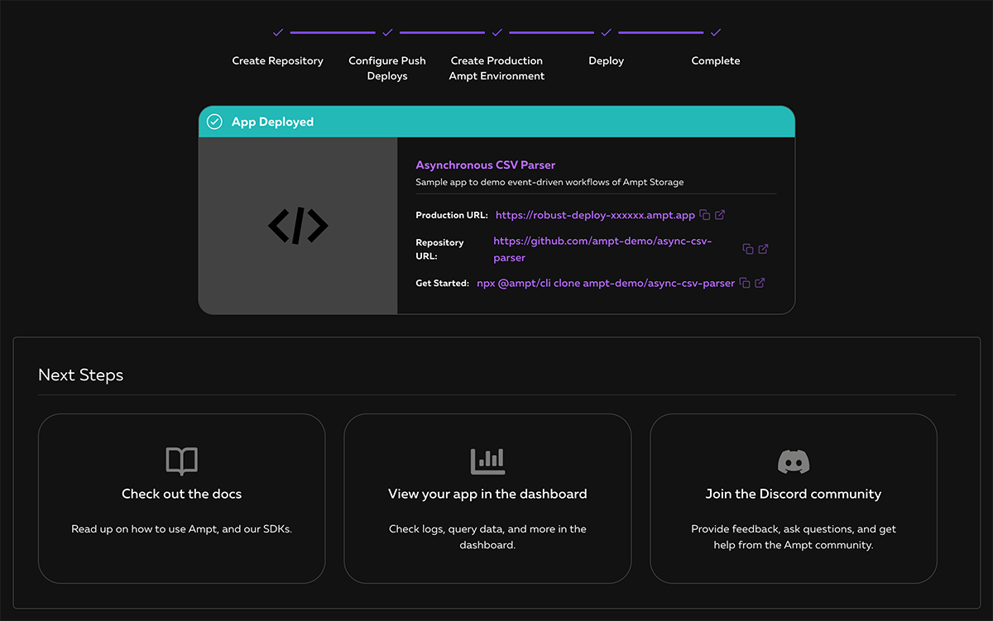Select the Asynchronous CSV Parser title

[x=485, y=165]
